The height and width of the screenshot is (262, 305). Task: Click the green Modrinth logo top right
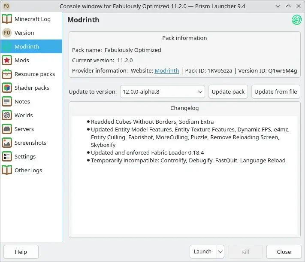click(x=297, y=20)
